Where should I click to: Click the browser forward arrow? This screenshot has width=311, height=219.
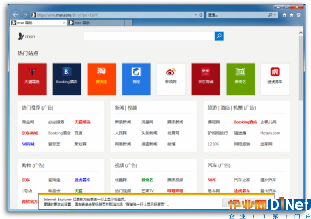(25, 15)
